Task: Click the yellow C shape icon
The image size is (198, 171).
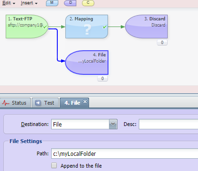Action: [x=88, y=3]
